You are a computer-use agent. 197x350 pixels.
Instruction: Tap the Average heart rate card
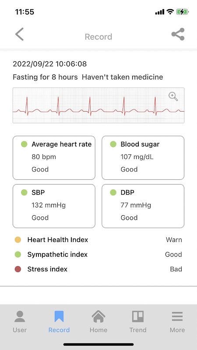click(x=54, y=157)
